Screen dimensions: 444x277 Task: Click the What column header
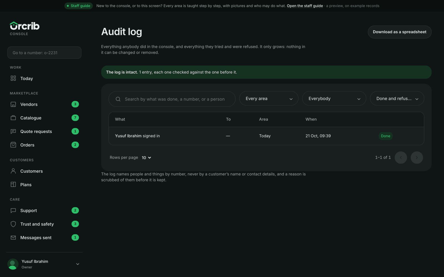[120, 119]
